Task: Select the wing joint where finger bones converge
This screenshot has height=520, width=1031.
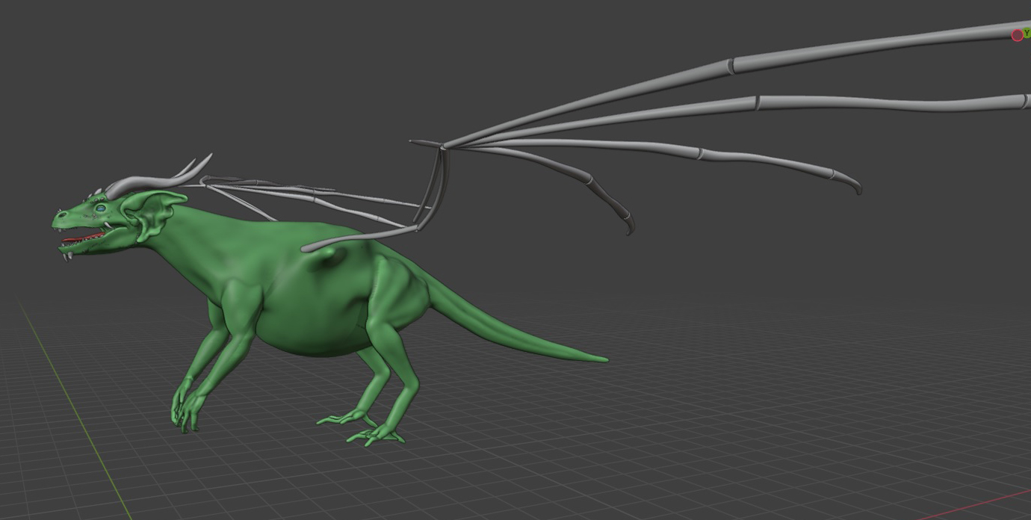Action: (x=442, y=145)
